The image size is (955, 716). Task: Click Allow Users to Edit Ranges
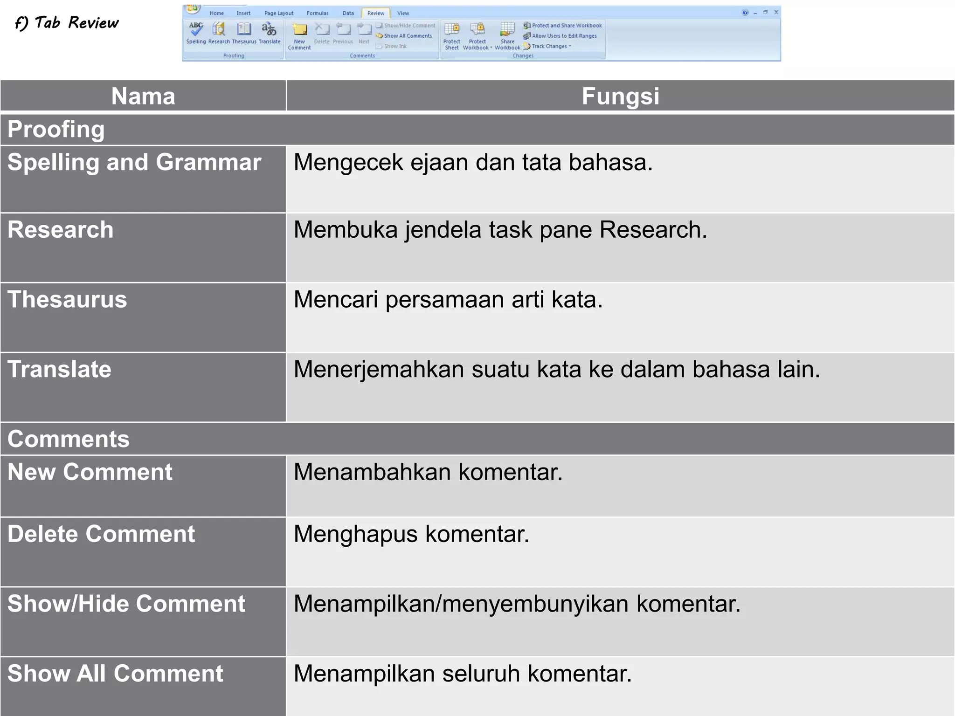(560, 36)
